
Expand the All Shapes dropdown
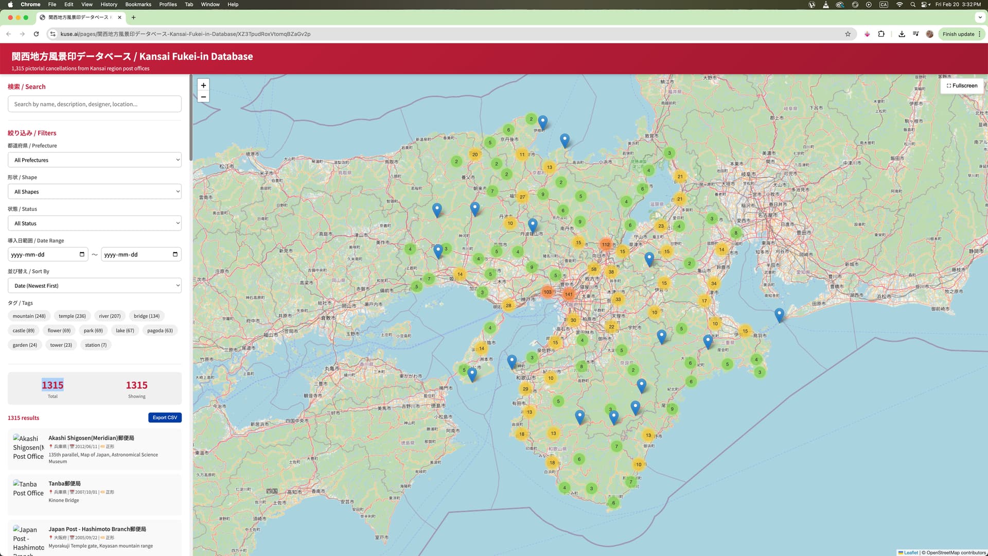coord(95,192)
